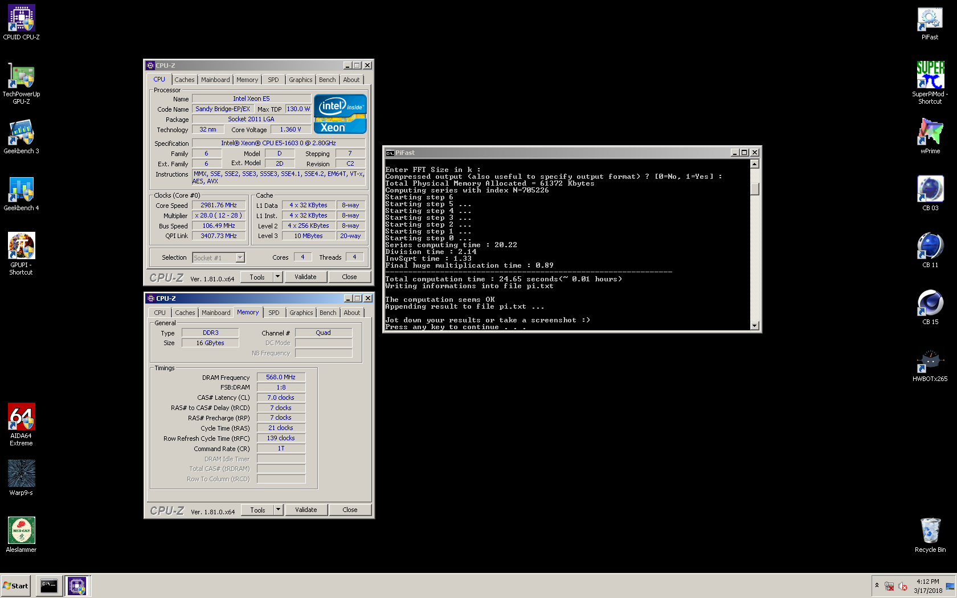
Task: Click Validate in top CPU-Z window
Action: coord(306,277)
